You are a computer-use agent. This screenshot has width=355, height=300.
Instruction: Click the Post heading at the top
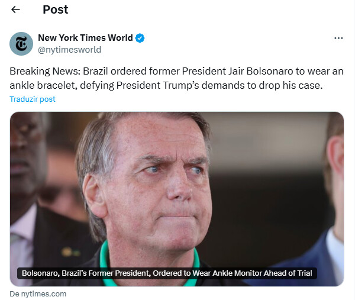56,9
